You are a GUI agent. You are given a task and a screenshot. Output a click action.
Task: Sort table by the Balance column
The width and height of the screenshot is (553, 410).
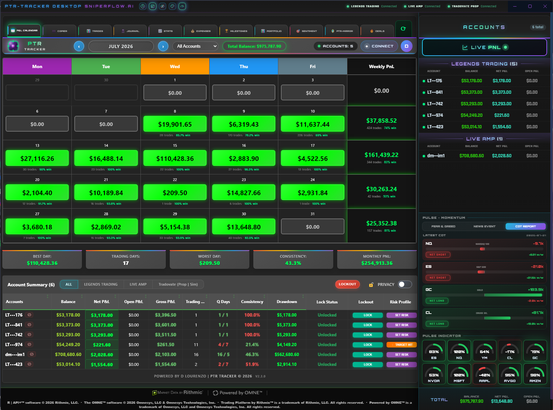click(68, 302)
